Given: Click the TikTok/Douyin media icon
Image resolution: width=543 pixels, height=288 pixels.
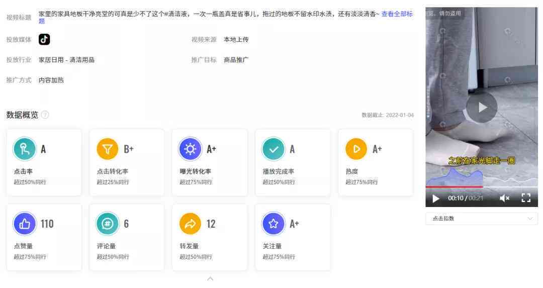Looking at the screenshot, I should point(44,40).
